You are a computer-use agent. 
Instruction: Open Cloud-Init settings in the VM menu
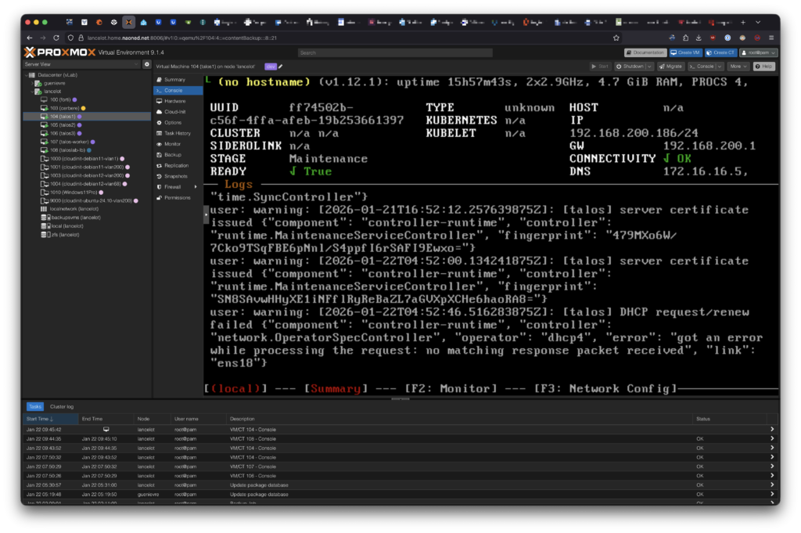(x=174, y=112)
